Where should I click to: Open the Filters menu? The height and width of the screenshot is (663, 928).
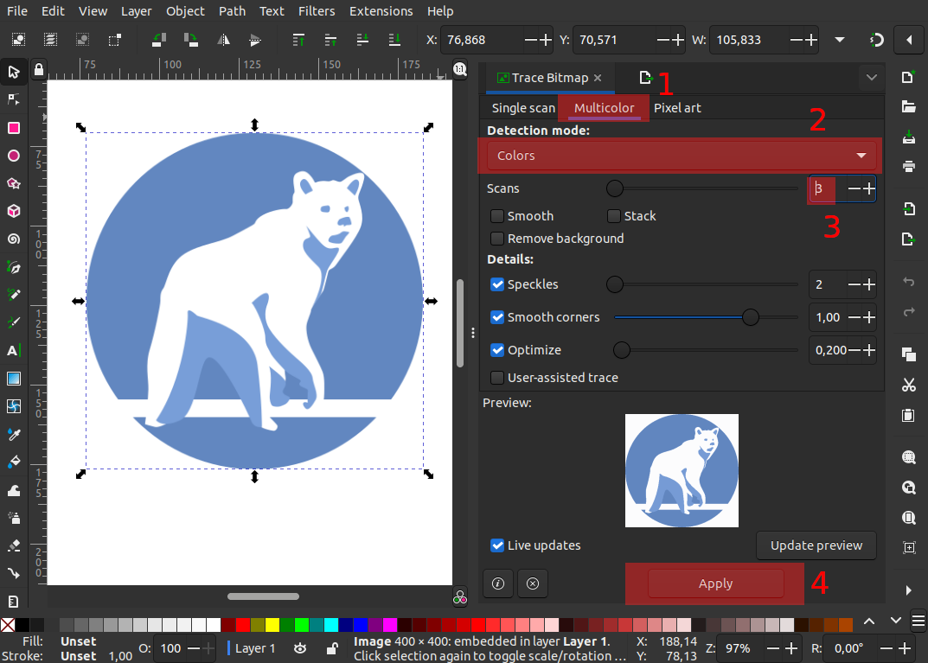[x=316, y=11]
